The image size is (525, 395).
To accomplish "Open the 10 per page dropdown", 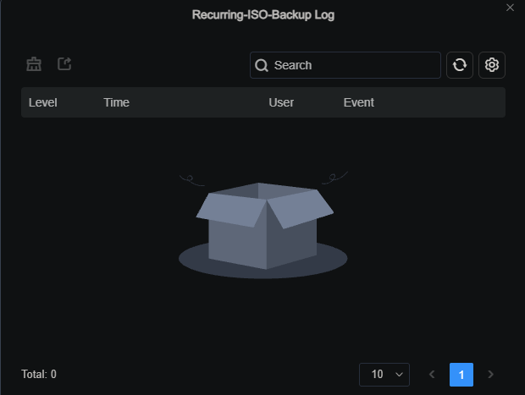I will (x=384, y=374).
